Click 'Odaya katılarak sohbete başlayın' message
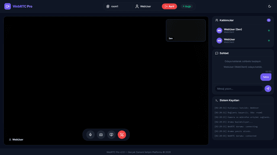 point(243,61)
